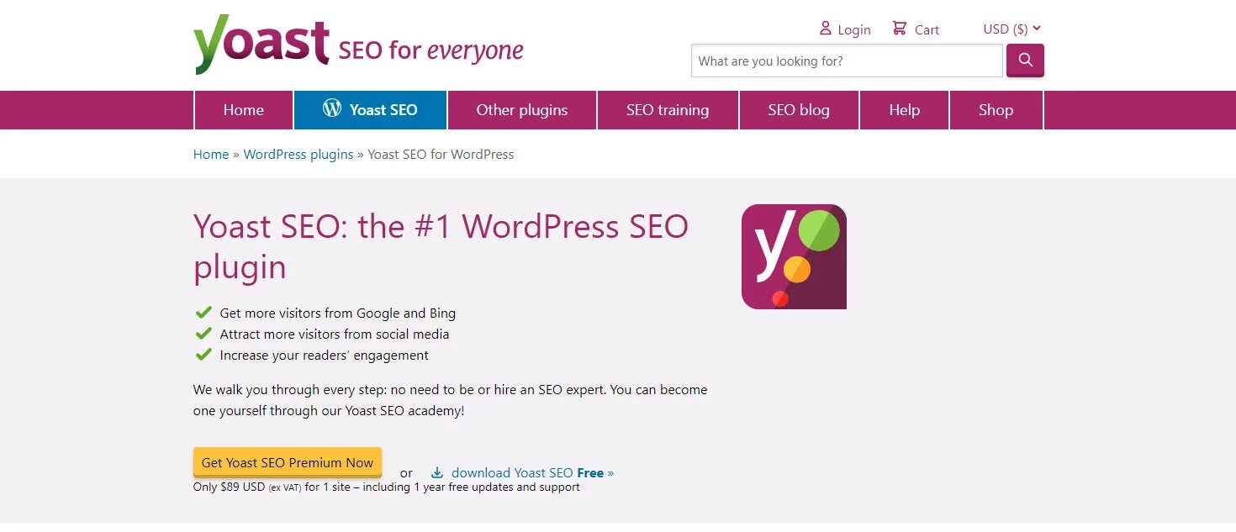The width and height of the screenshot is (1236, 532).
Task: Open the Other plugins menu item
Action: click(522, 110)
